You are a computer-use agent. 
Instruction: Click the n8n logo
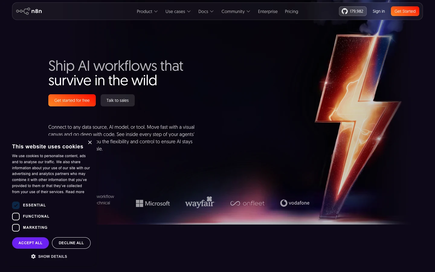pyautogui.click(x=29, y=11)
